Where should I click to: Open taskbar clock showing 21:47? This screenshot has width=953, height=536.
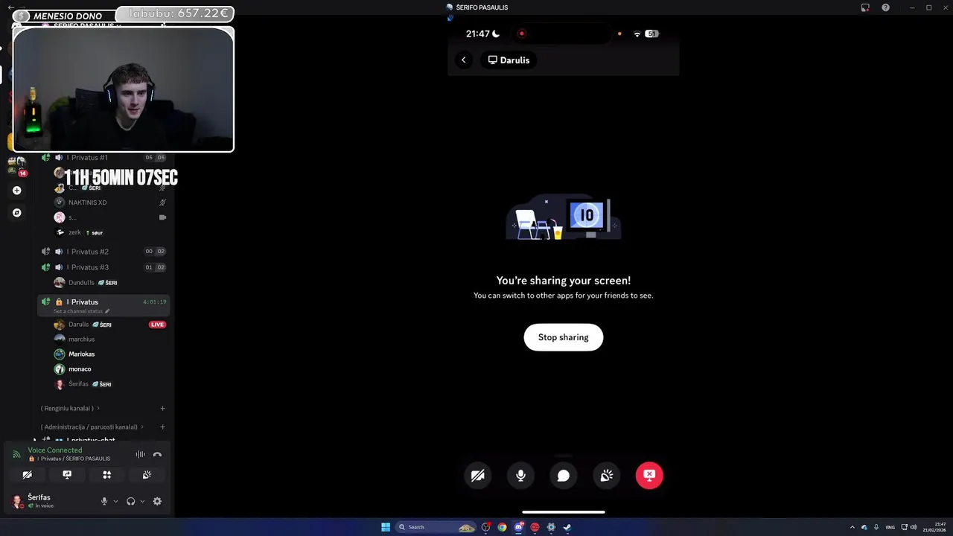point(934,527)
